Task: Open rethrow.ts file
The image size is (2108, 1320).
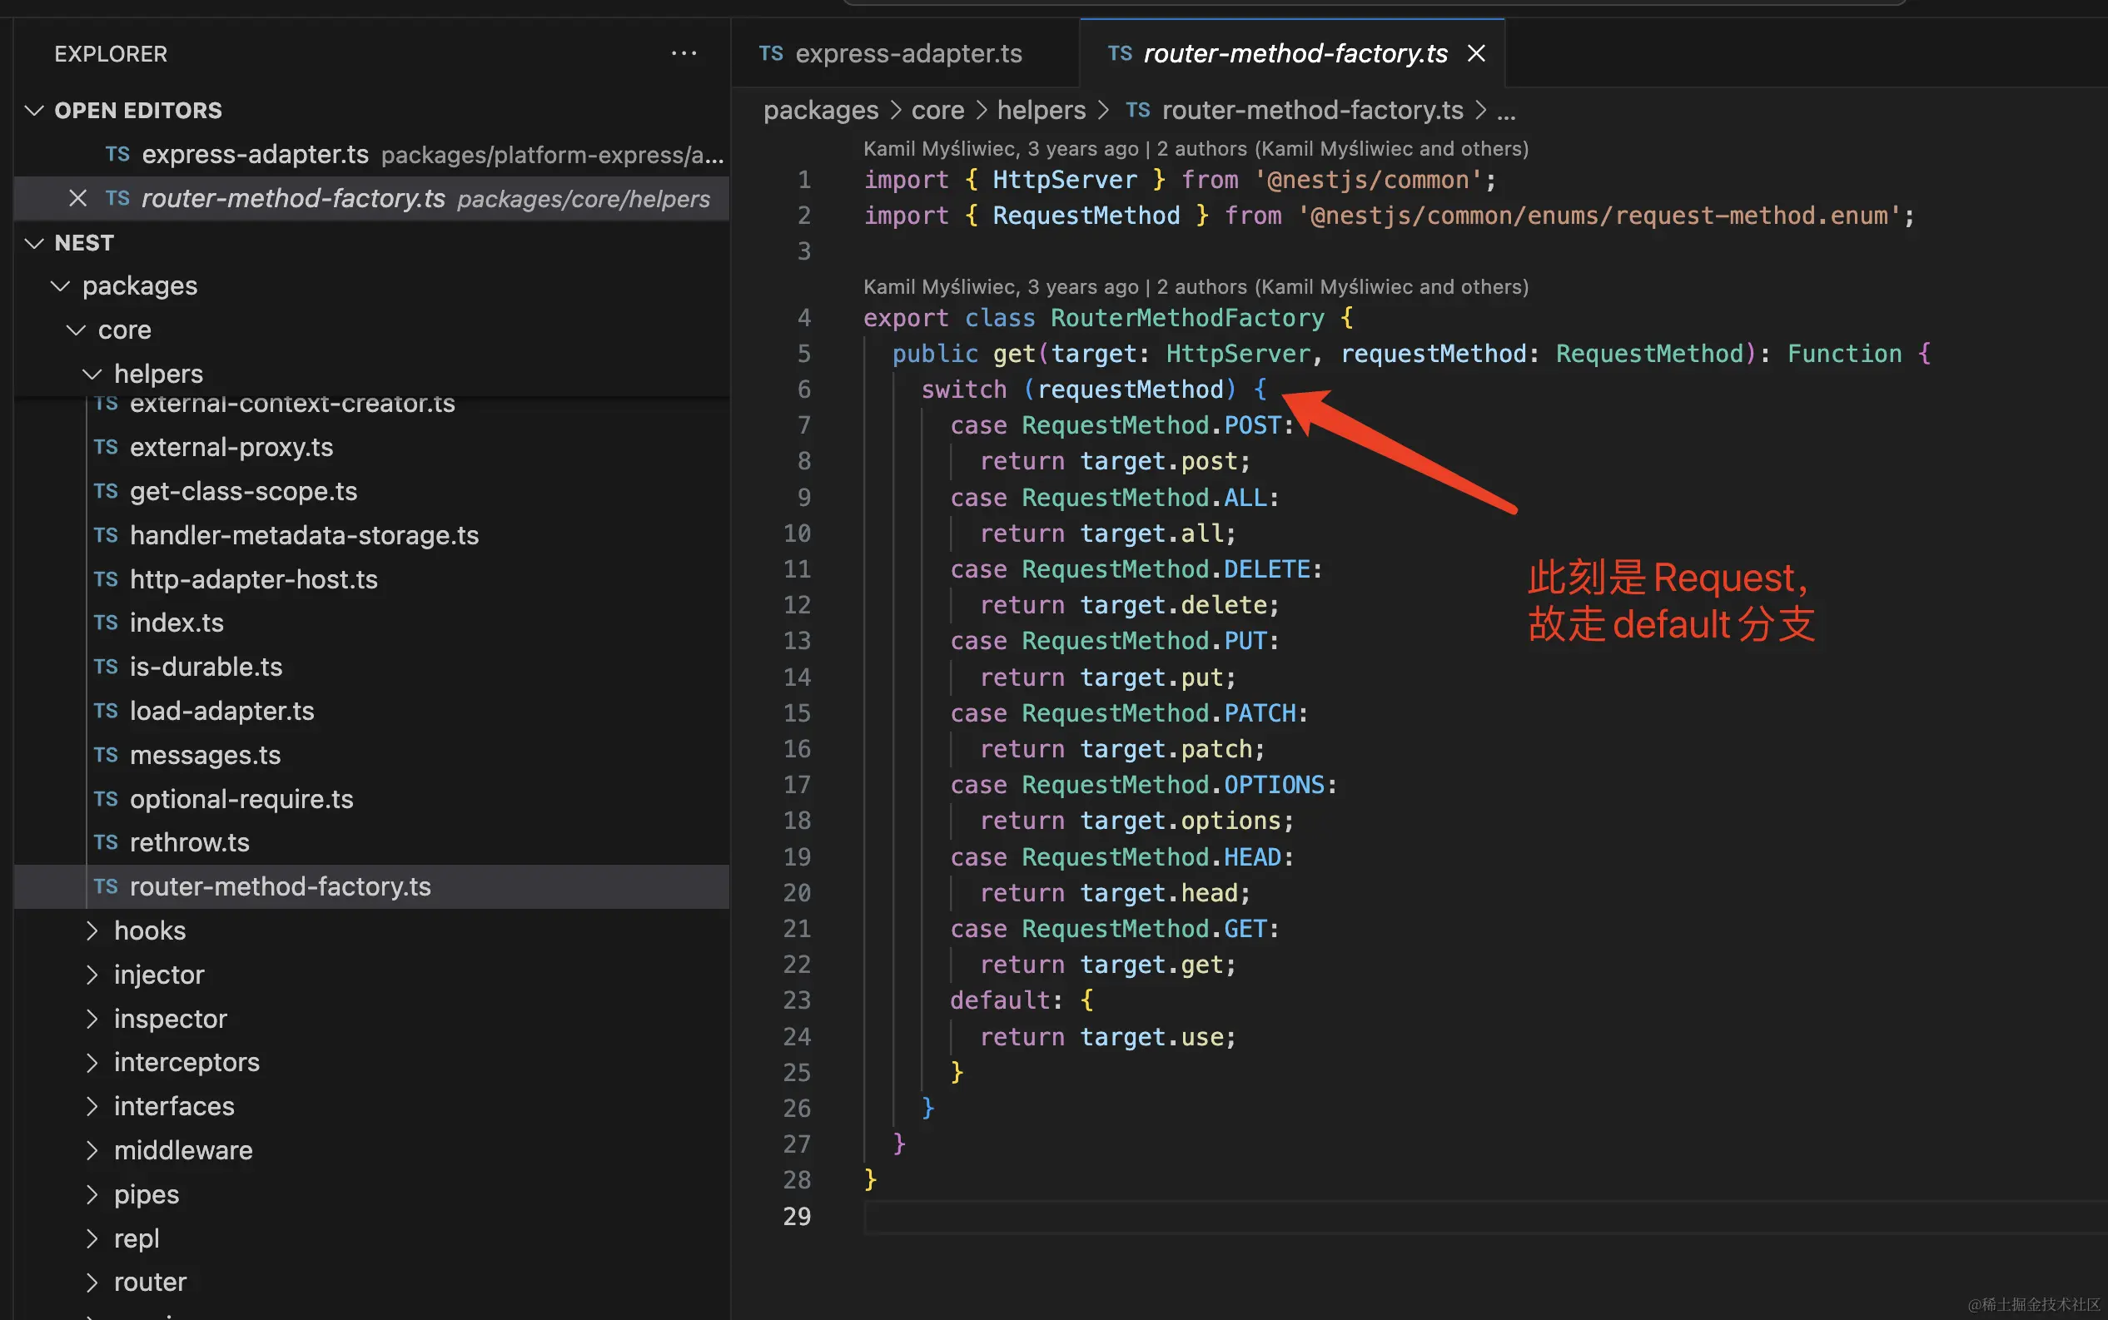Action: 372,842
